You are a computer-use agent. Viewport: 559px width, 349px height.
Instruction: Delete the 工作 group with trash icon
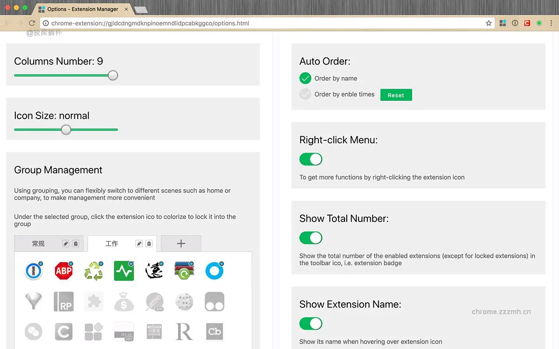point(149,244)
